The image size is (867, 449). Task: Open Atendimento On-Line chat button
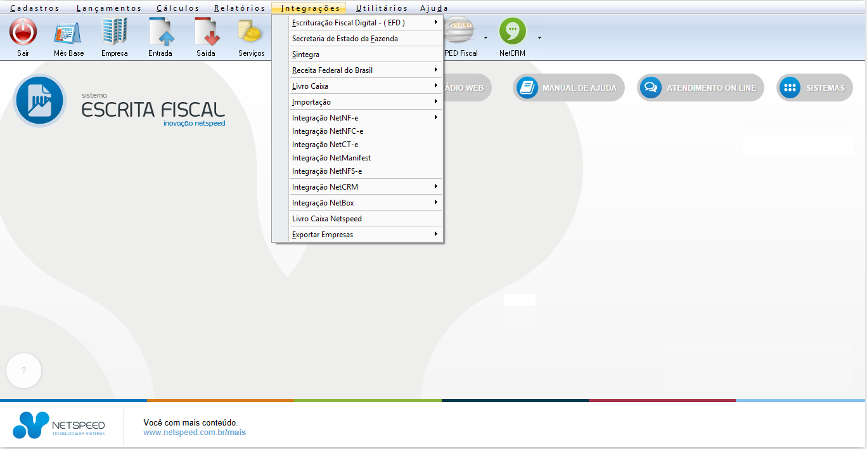(x=700, y=88)
